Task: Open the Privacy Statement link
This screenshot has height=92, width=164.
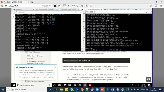Action: click(x=48, y=75)
